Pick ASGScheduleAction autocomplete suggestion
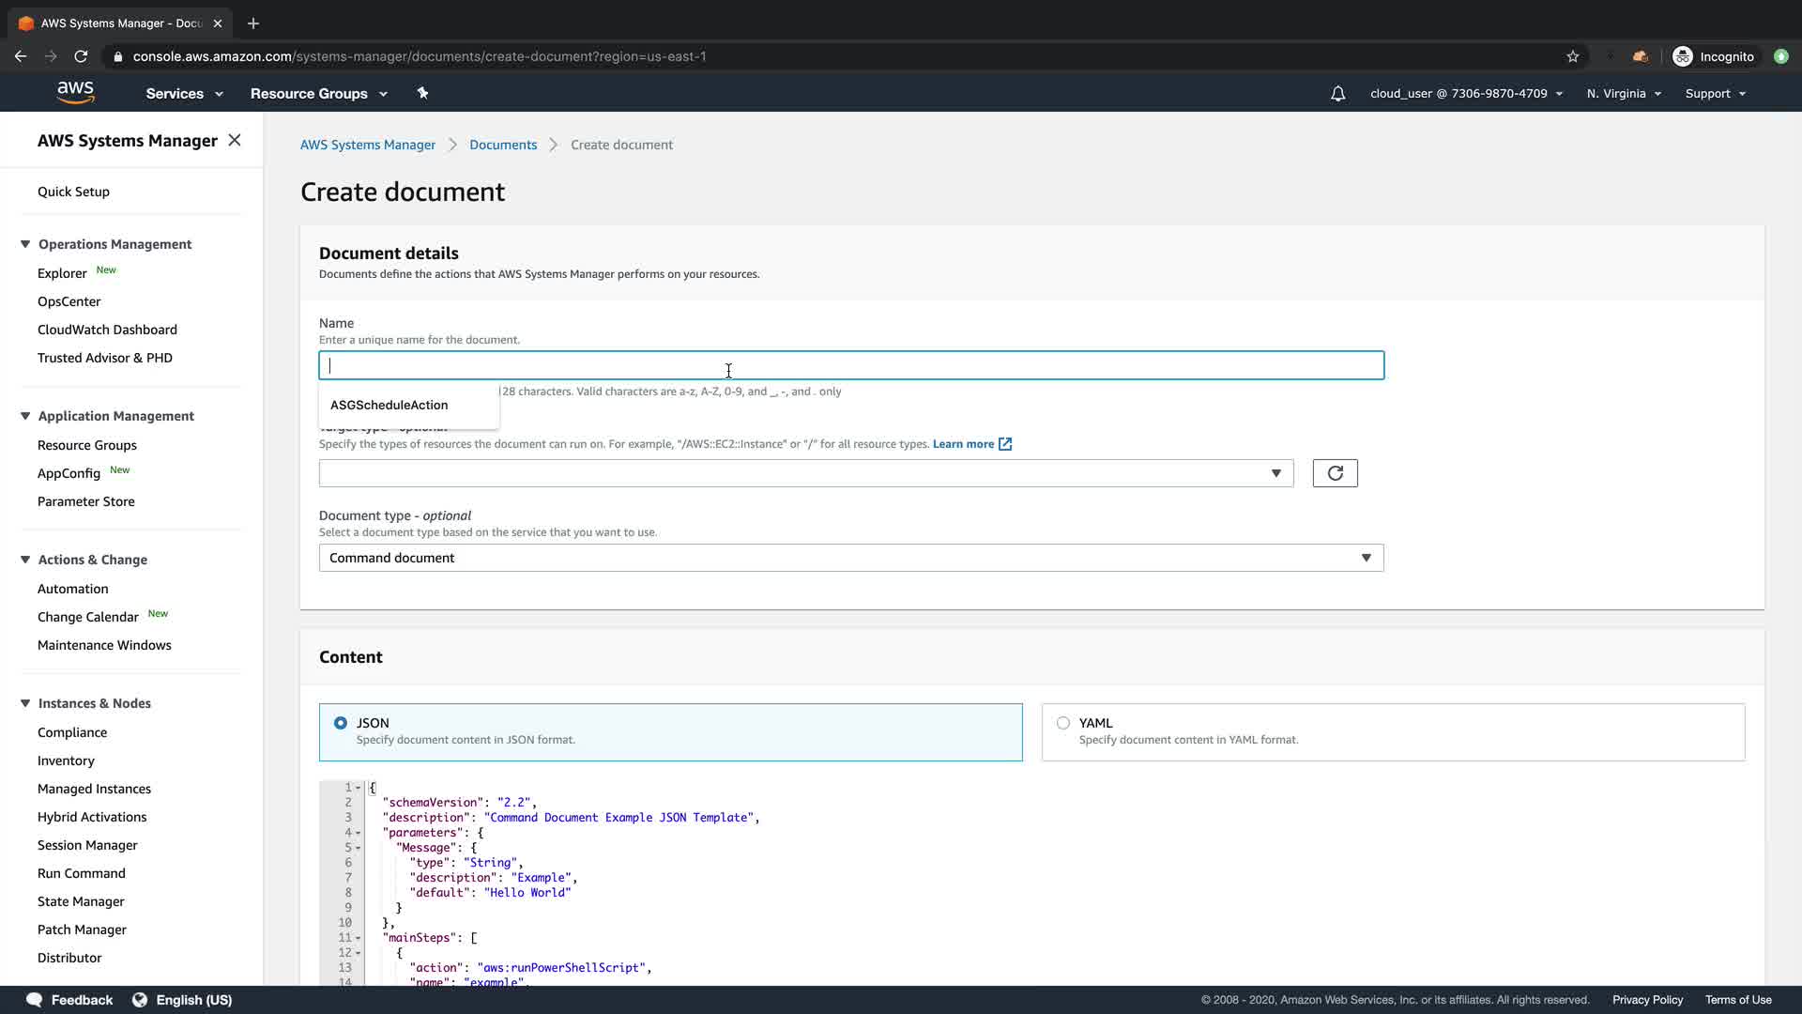 click(389, 406)
